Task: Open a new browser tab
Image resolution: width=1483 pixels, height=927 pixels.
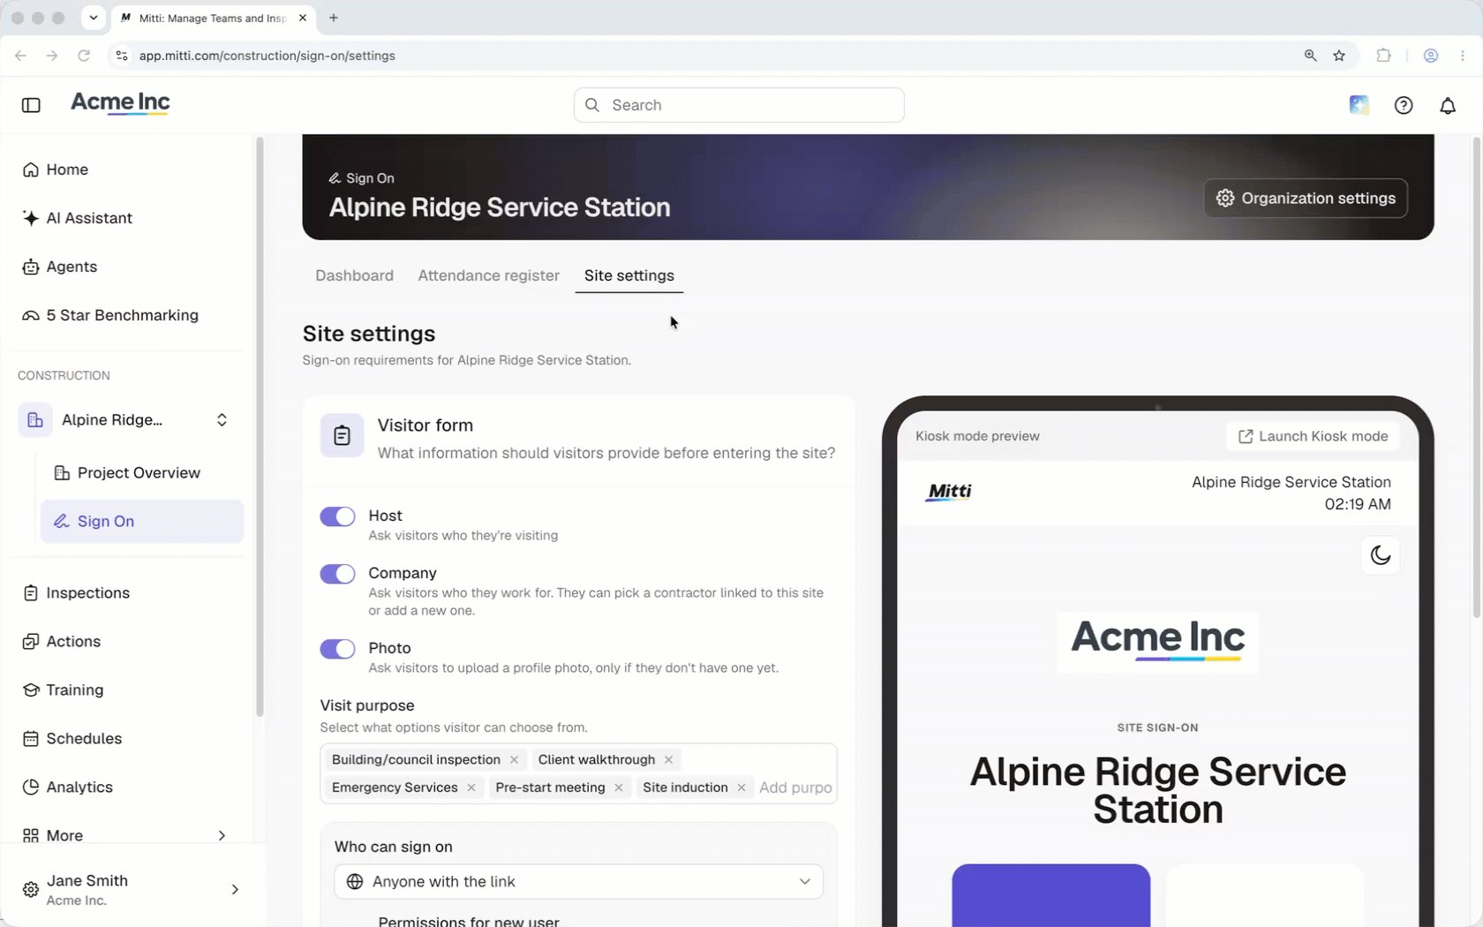Action: (334, 18)
